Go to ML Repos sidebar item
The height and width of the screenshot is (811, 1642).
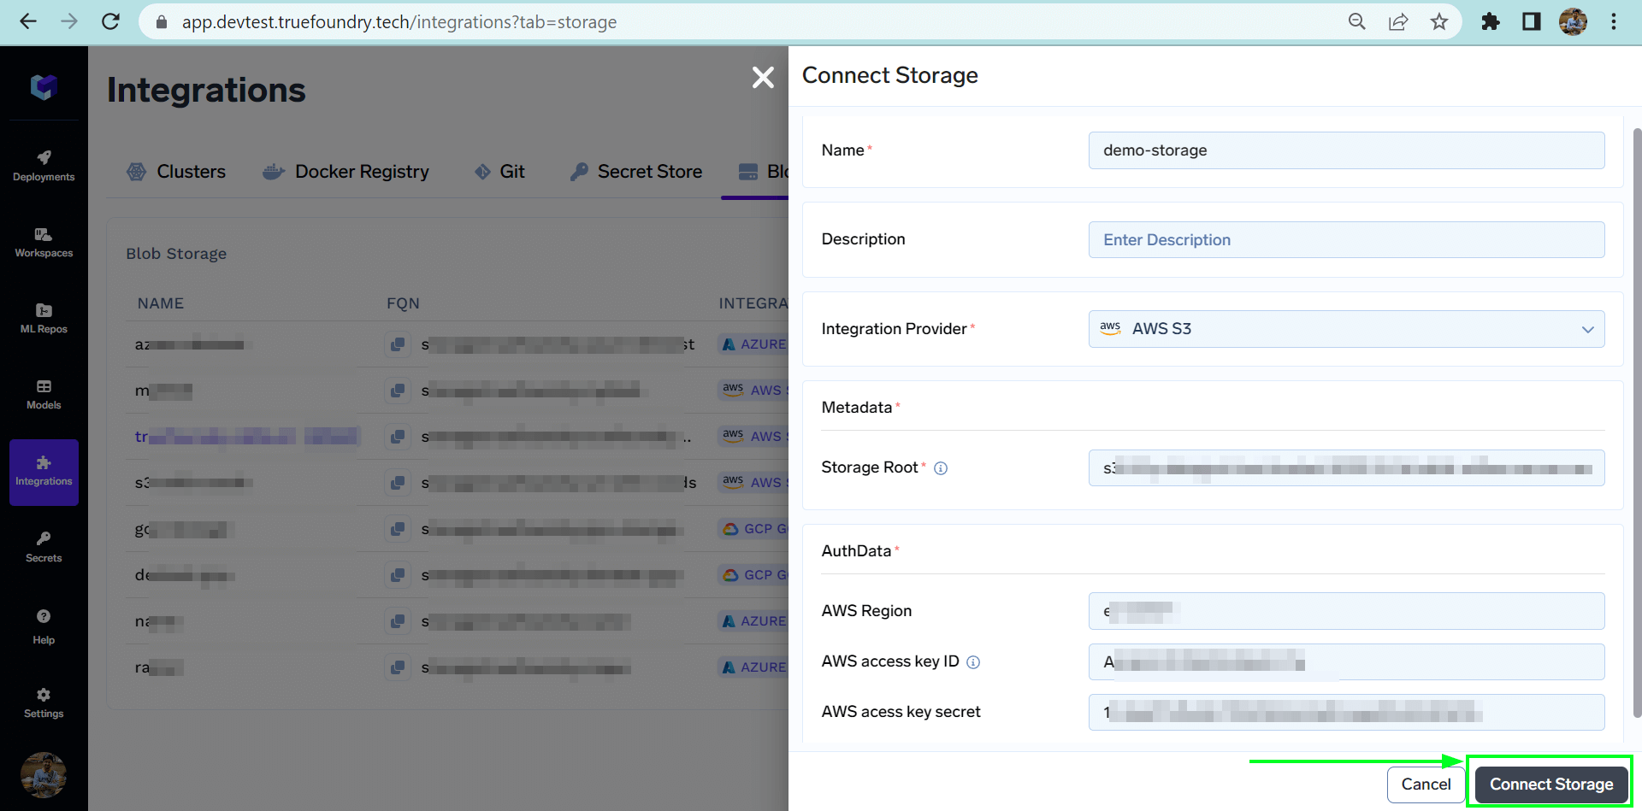tap(44, 318)
